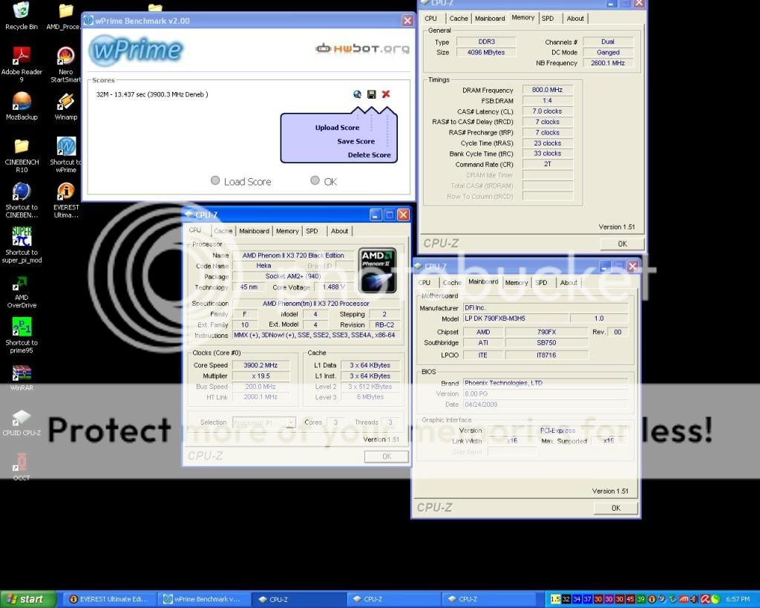Open SPD tab in the Mainboard CPU-Z window
Viewport: 760px width, 608px height.
(x=541, y=283)
